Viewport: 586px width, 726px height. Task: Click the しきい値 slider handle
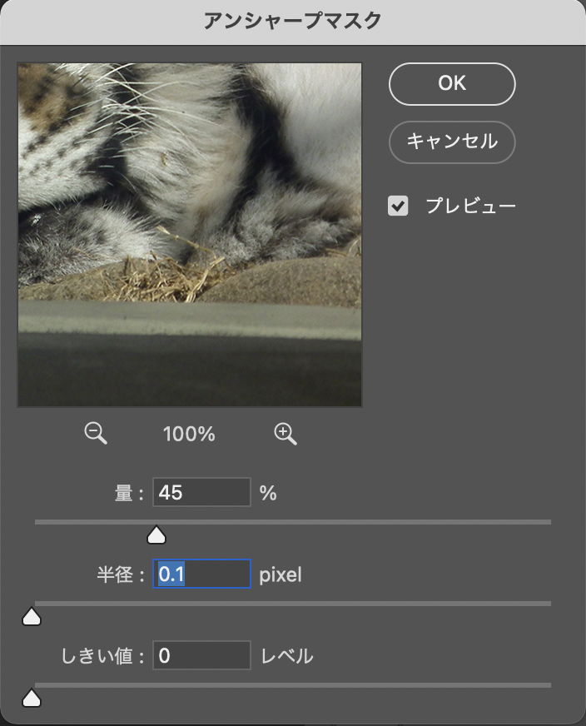(32, 698)
